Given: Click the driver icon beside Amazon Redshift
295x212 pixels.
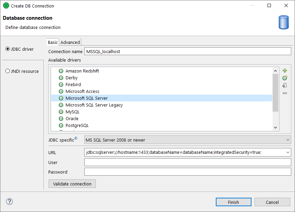Looking at the screenshot, I should pos(61,71).
